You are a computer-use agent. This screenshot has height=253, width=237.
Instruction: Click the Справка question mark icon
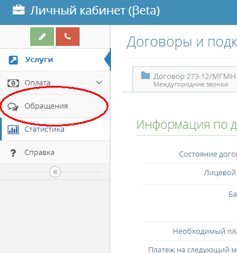pos(13,153)
